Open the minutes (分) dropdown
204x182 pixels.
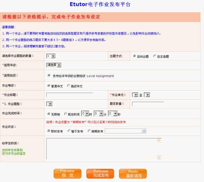[x=98, y=113]
